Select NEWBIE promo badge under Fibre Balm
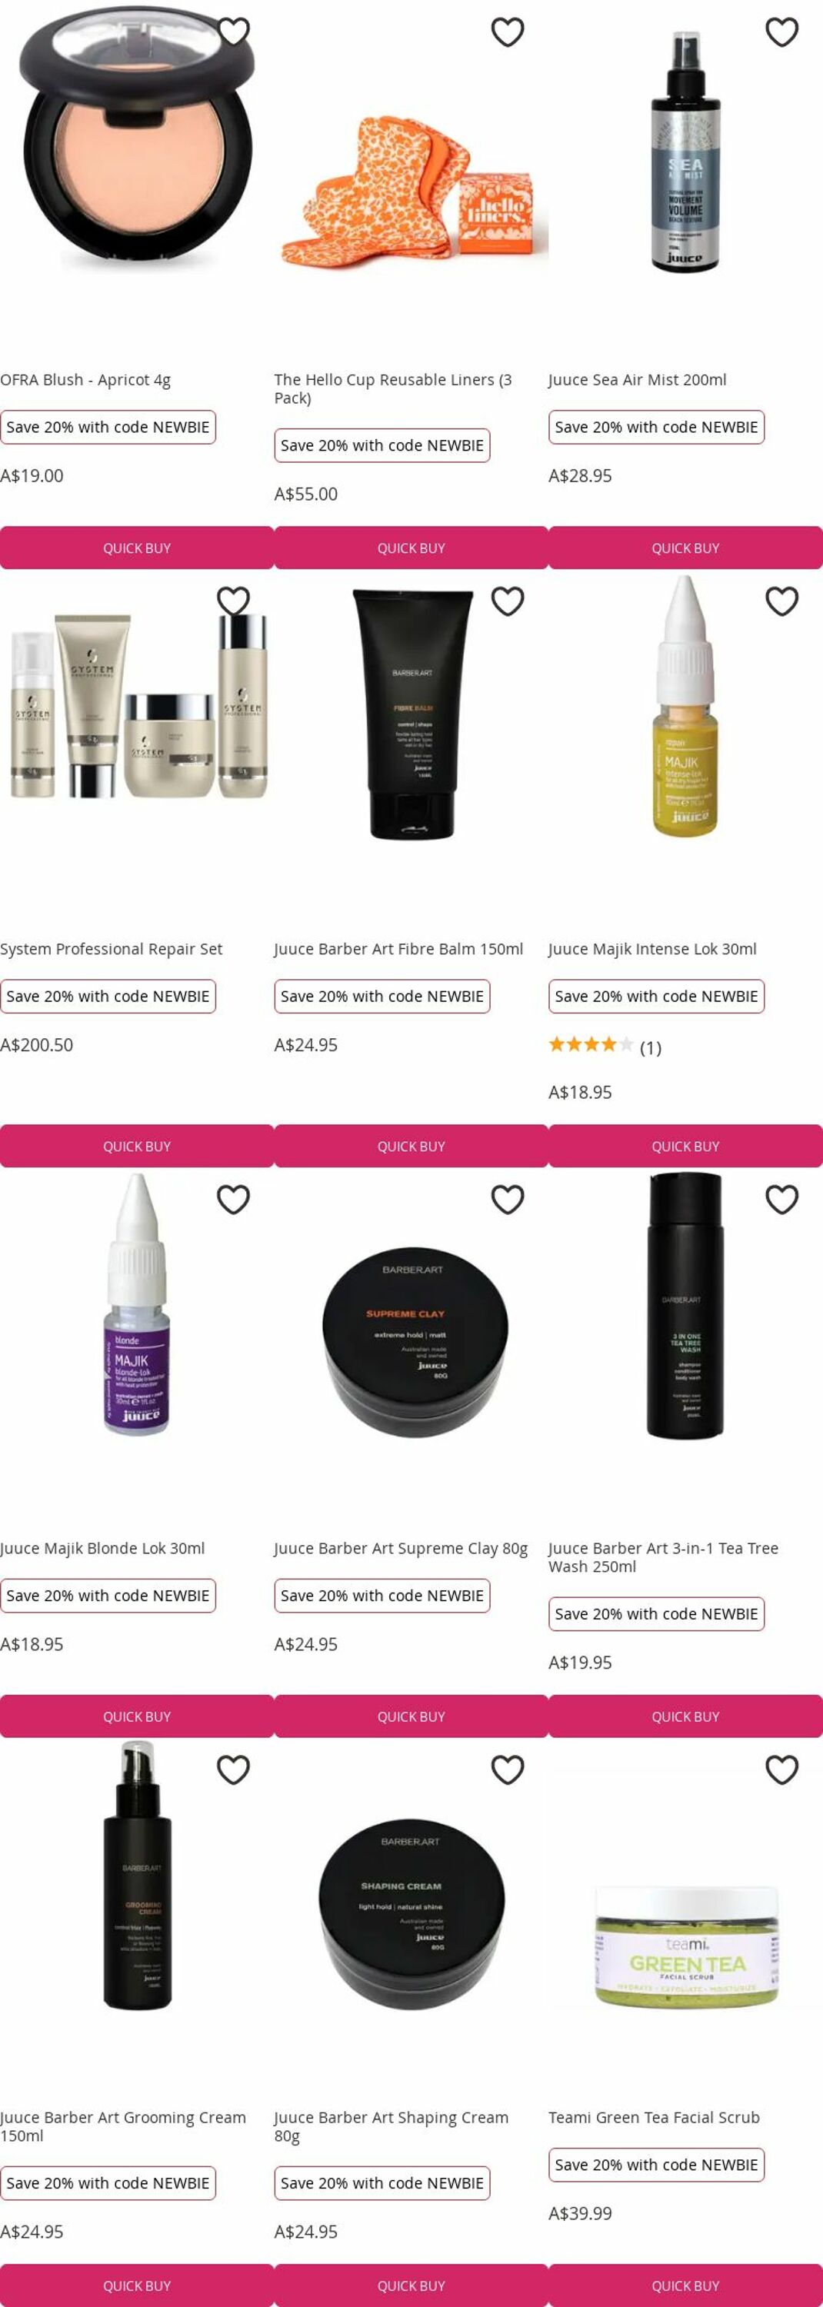Image resolution: width=823 pixels, height=2307 pixels. tap(382, 997)
